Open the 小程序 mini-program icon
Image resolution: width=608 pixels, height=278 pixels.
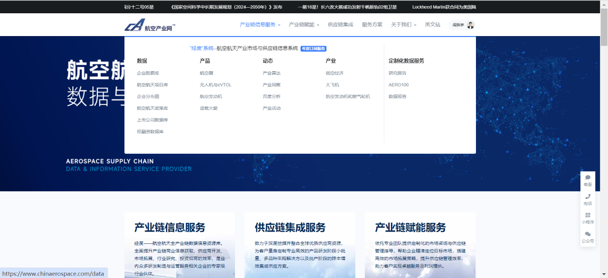pos(588,215)
